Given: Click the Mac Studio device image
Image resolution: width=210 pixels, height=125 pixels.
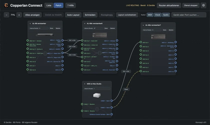Looking at the screenshot, I should [97, 95].
